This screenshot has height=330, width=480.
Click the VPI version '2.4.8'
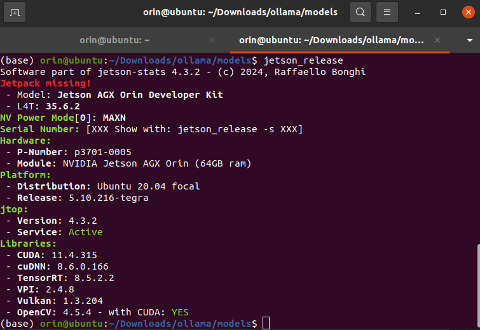coord(60,289)
